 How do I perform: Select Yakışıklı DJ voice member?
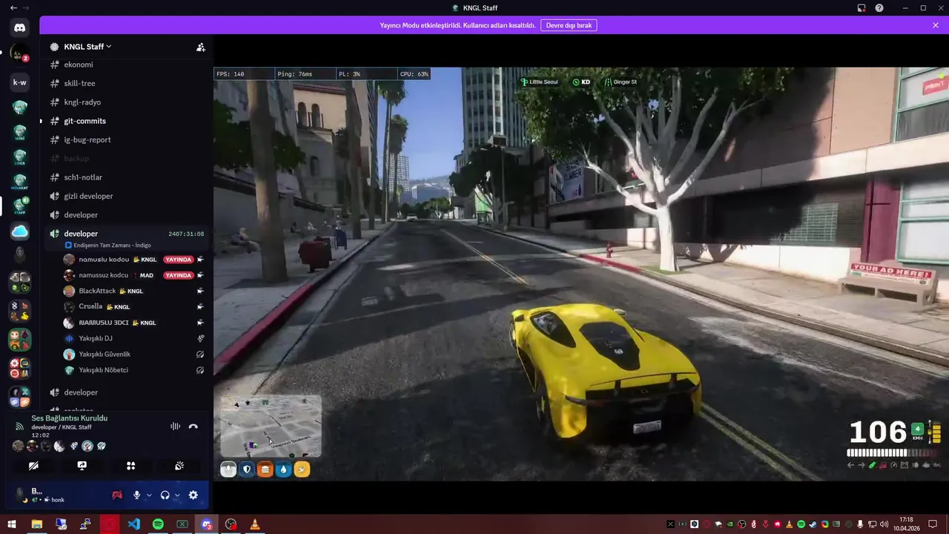pyautogui.click(x=133, y=338)
